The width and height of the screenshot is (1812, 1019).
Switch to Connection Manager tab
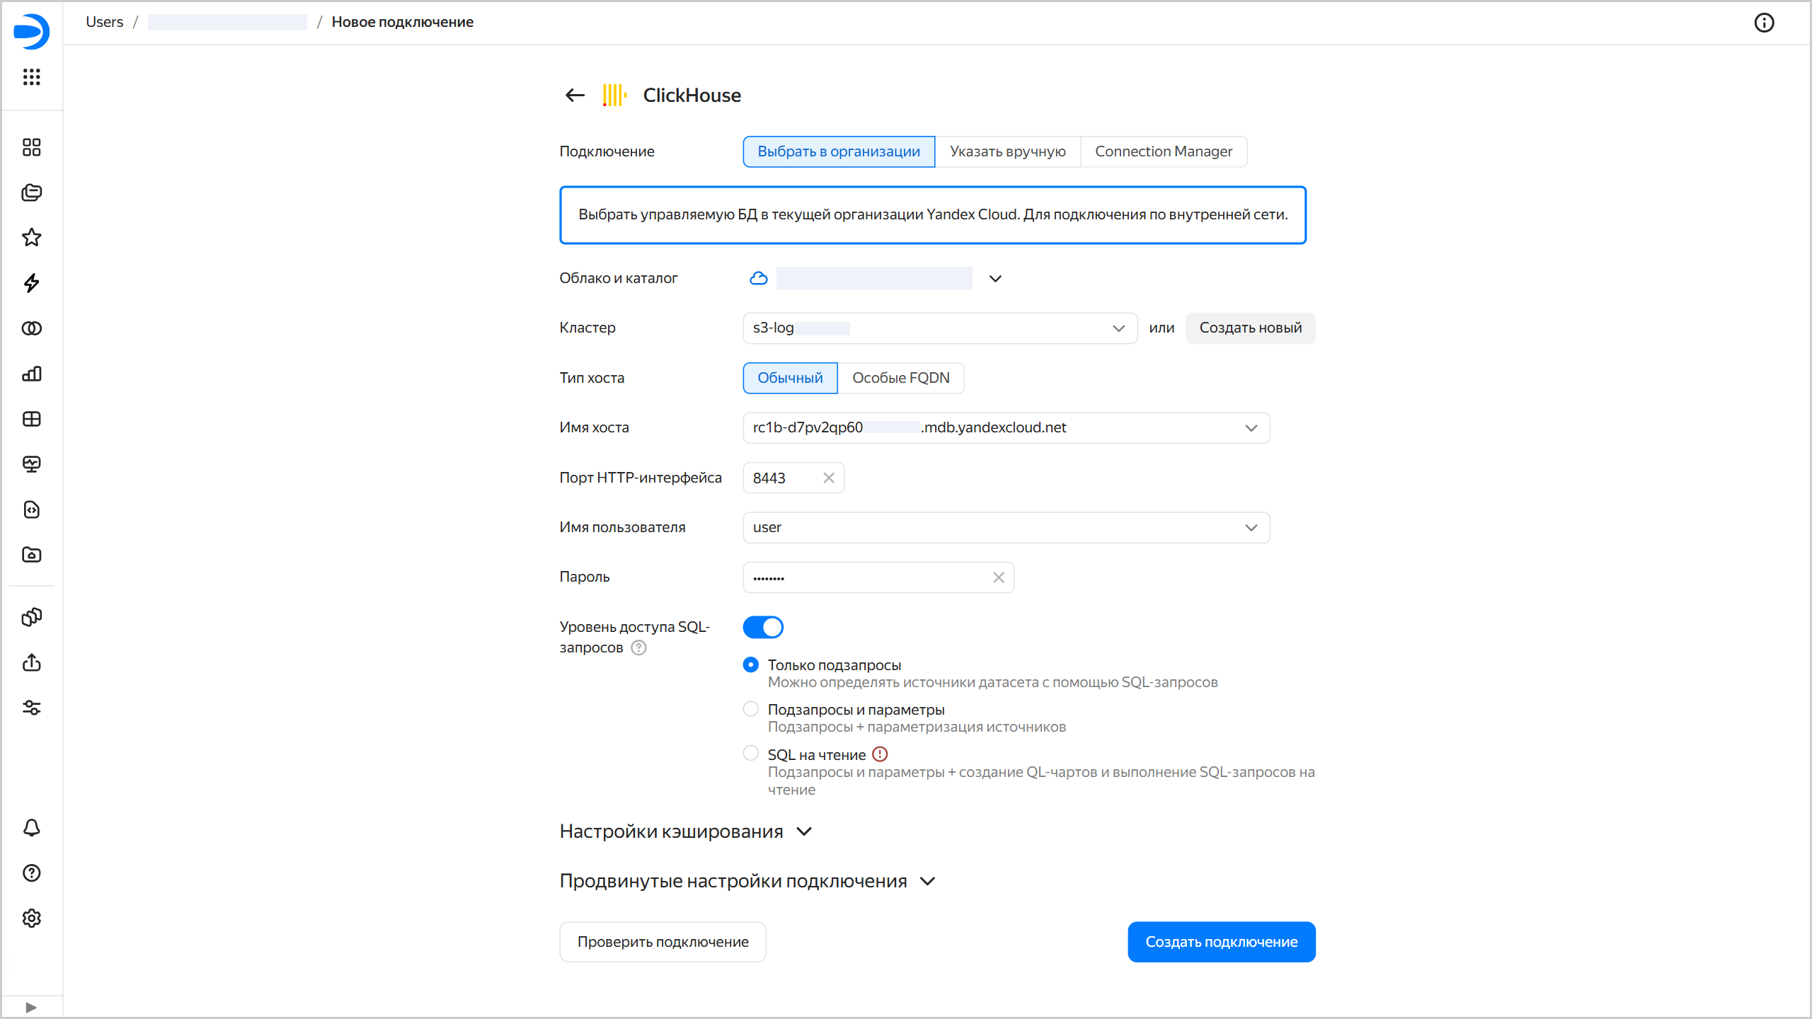coord(1164,151)
